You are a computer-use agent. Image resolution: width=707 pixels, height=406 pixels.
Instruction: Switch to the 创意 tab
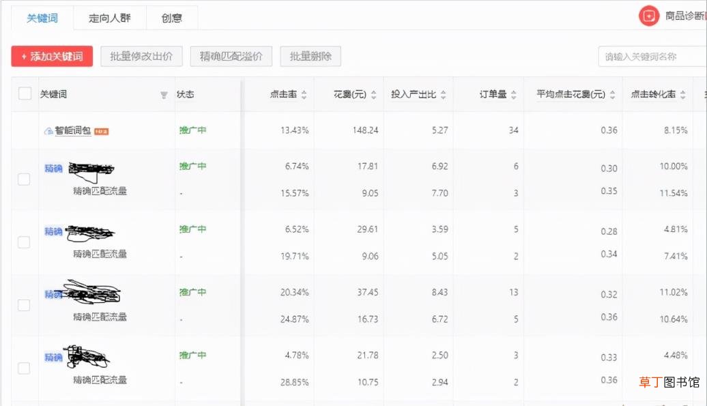(172, 18)
